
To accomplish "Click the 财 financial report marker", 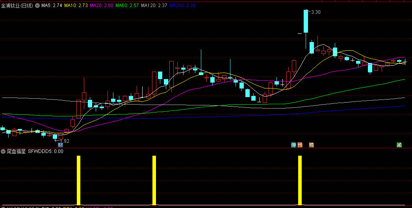I will click(x=60, y=145).
